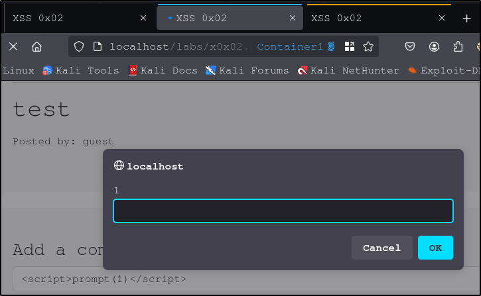Open tracking protection shield icon
The image size is (481, 296).
(79, 46)
